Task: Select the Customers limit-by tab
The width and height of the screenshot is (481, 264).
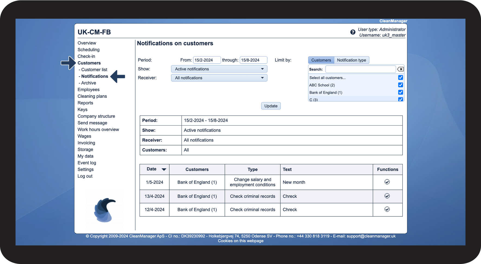Action: coord(321,60)
